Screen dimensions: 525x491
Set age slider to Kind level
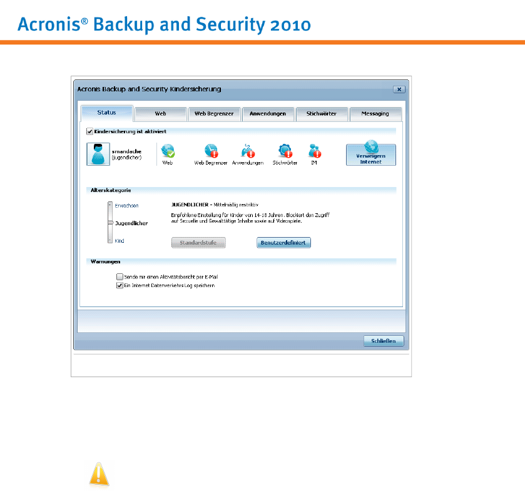[x=110, y=240]
